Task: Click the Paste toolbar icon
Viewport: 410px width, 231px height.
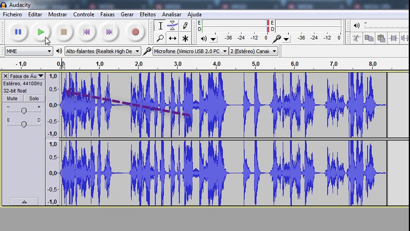Action: click(x=381, y=38)
